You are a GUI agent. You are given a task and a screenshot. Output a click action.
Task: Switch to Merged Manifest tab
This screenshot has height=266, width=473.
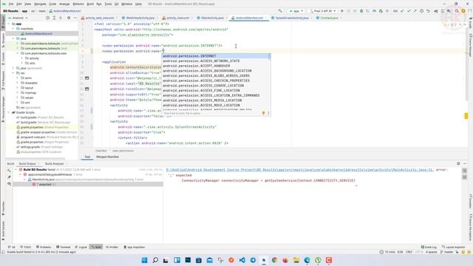tap(107, 157)
